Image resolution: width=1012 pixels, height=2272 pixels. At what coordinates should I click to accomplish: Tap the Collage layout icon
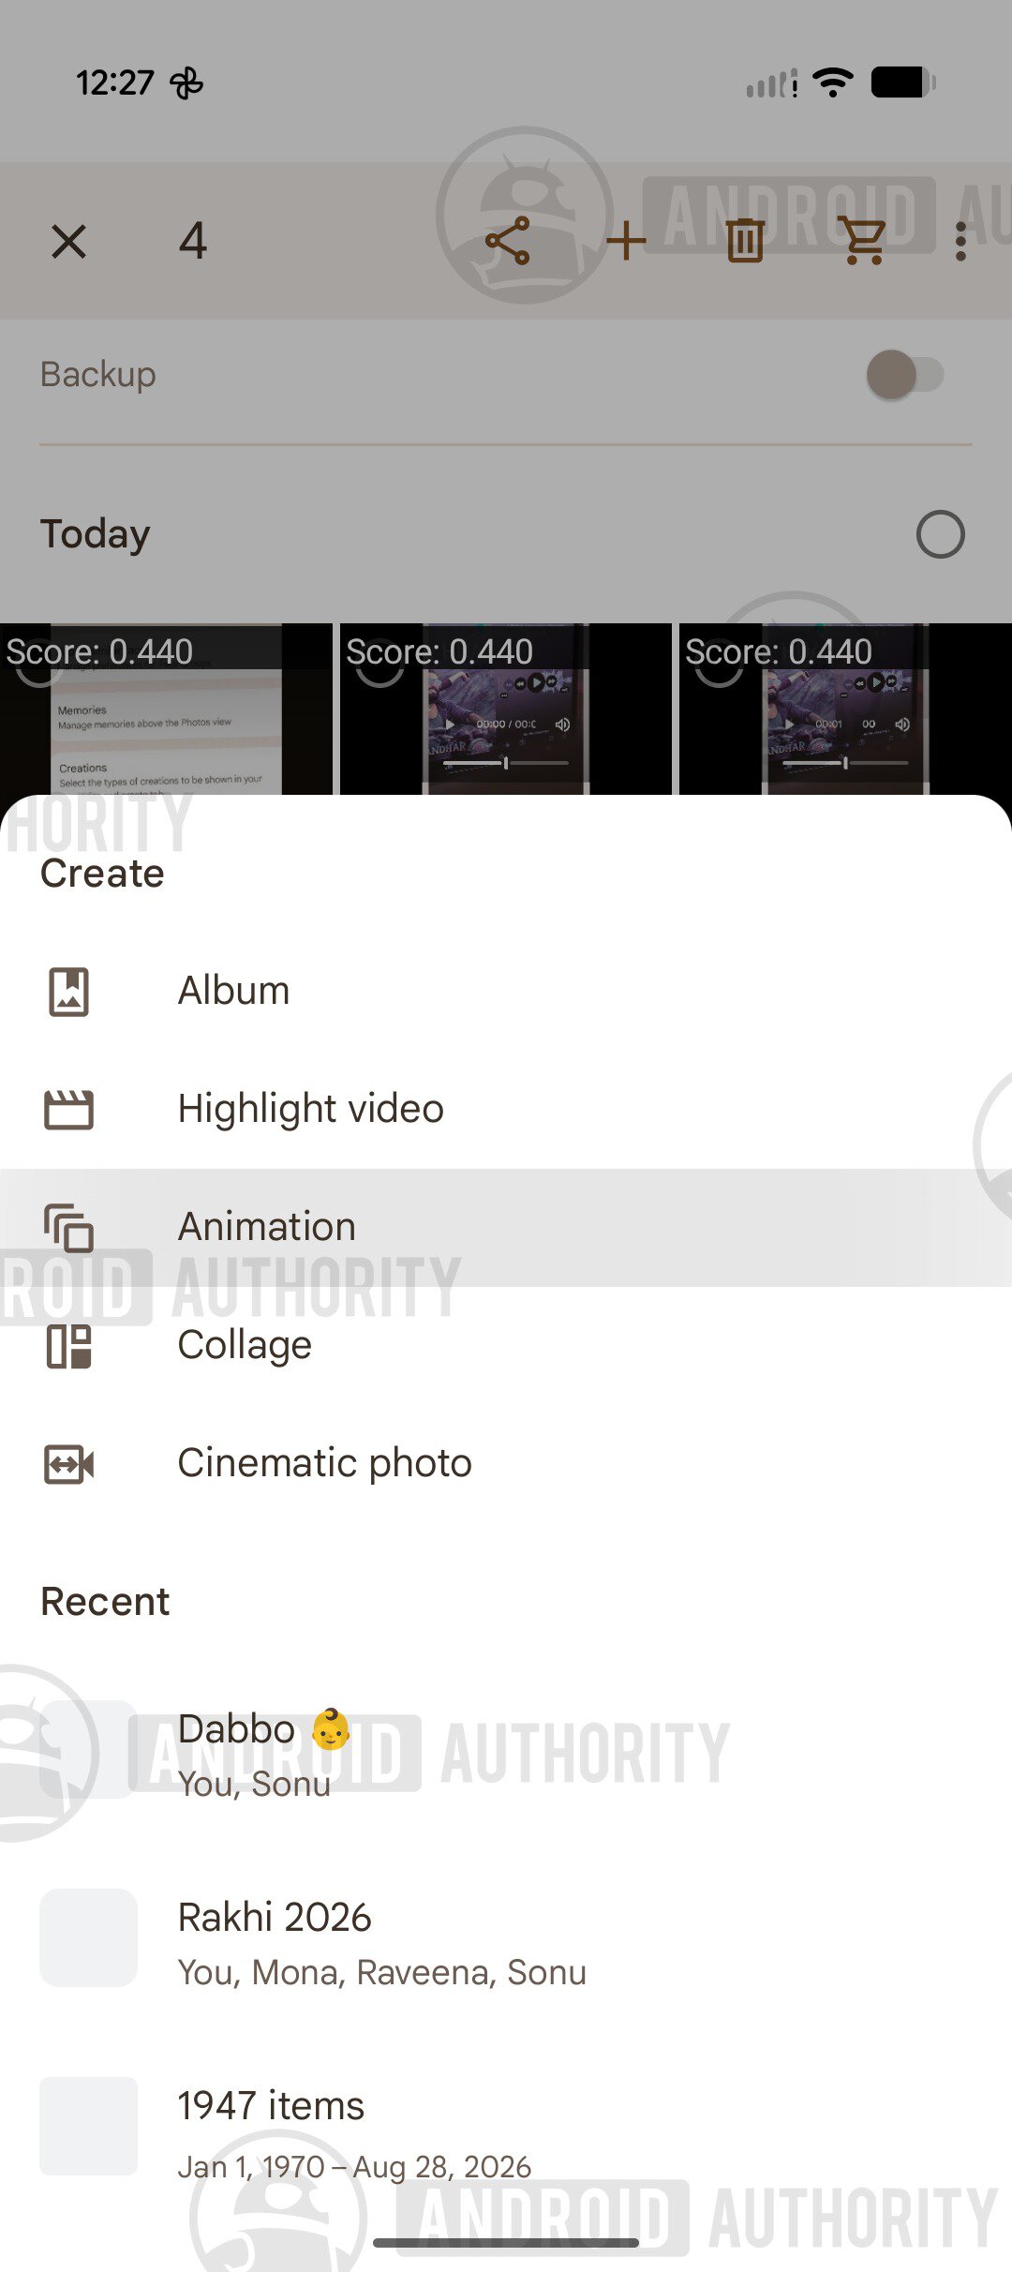point(68,1346)
